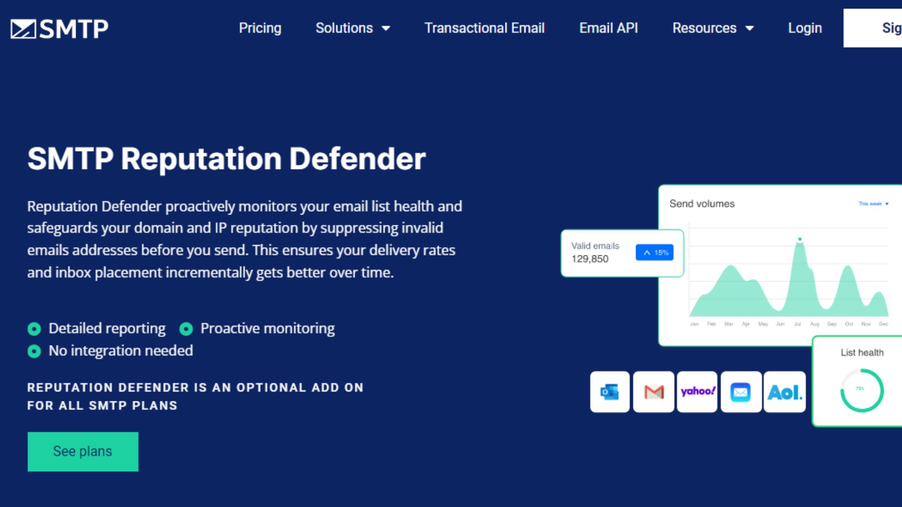
Task: Toggle the proactive monitoring feature indicator
Action: point(186,328)
